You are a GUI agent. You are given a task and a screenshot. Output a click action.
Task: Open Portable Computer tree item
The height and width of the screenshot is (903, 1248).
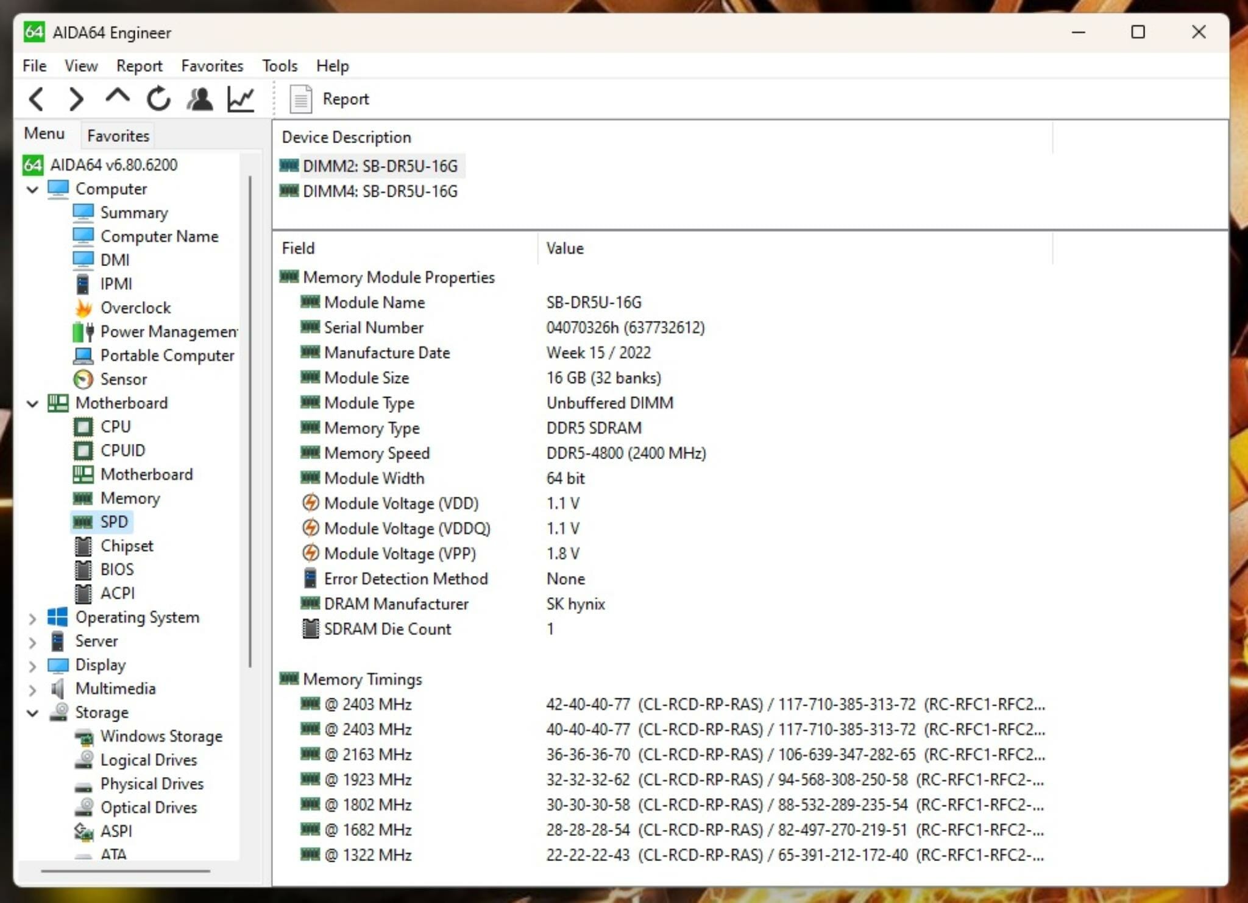click(x=167, y=356)
